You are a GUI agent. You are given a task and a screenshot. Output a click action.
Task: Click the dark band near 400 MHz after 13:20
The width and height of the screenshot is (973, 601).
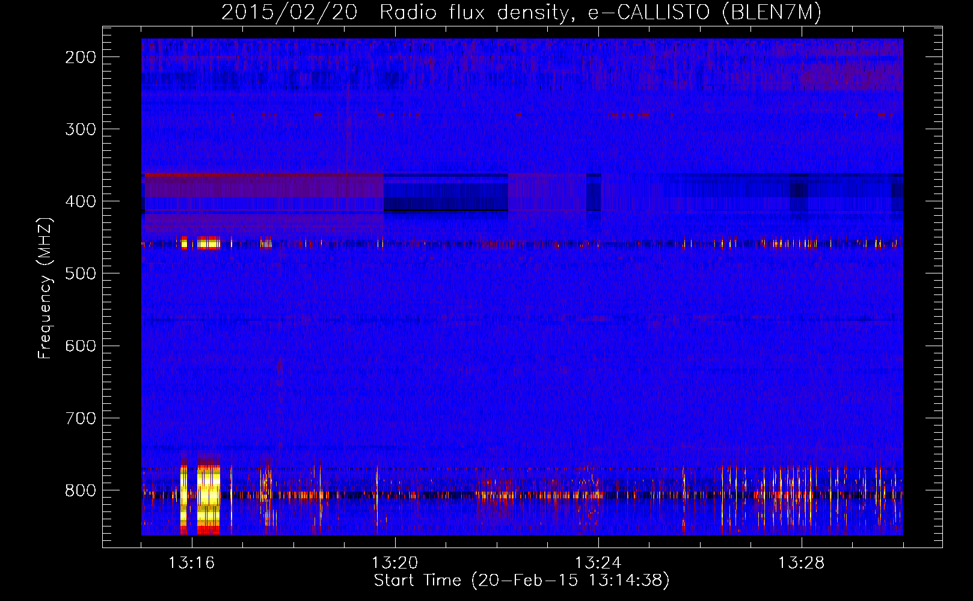(446, 194)
